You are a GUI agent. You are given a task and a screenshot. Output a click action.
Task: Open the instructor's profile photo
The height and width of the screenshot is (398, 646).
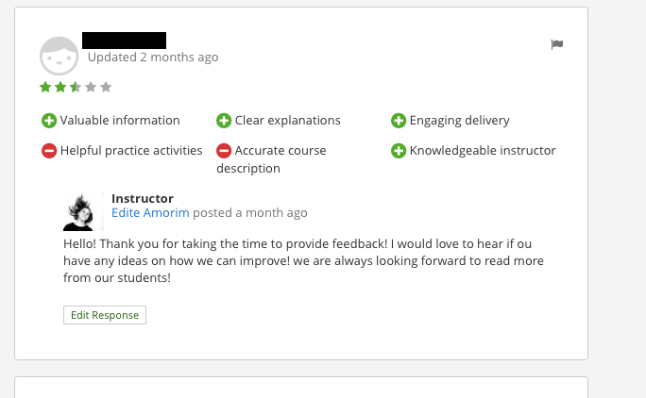[78, 211]
